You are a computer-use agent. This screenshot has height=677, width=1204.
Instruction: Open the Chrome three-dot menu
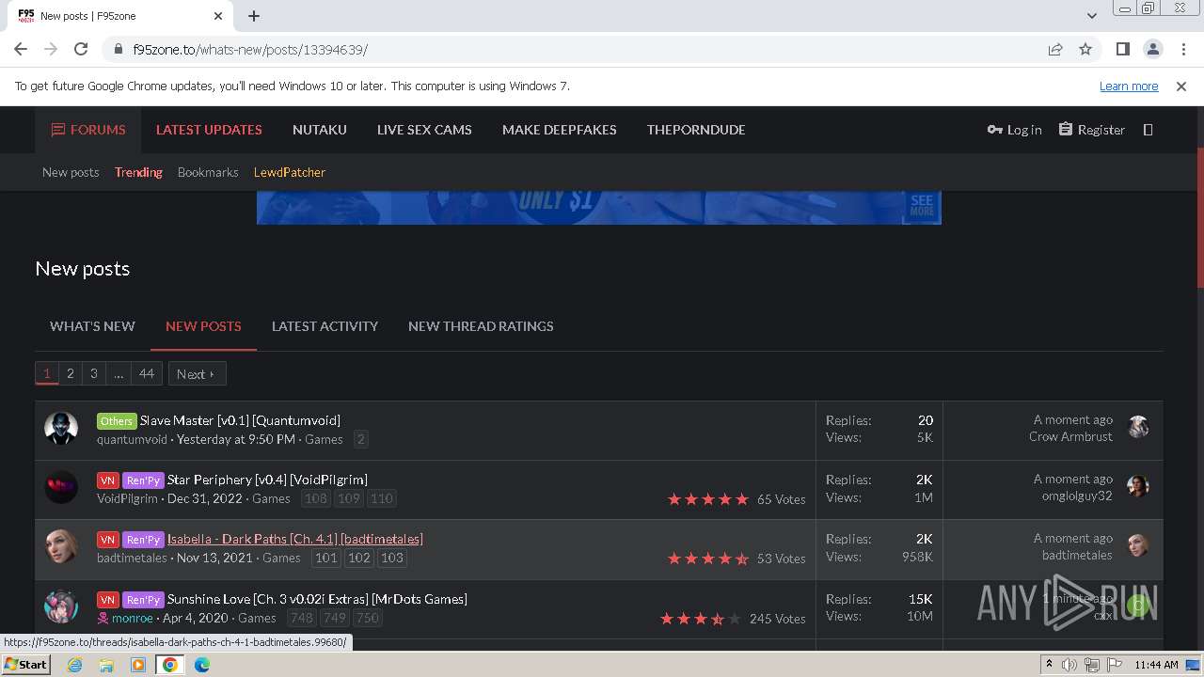1182,49
